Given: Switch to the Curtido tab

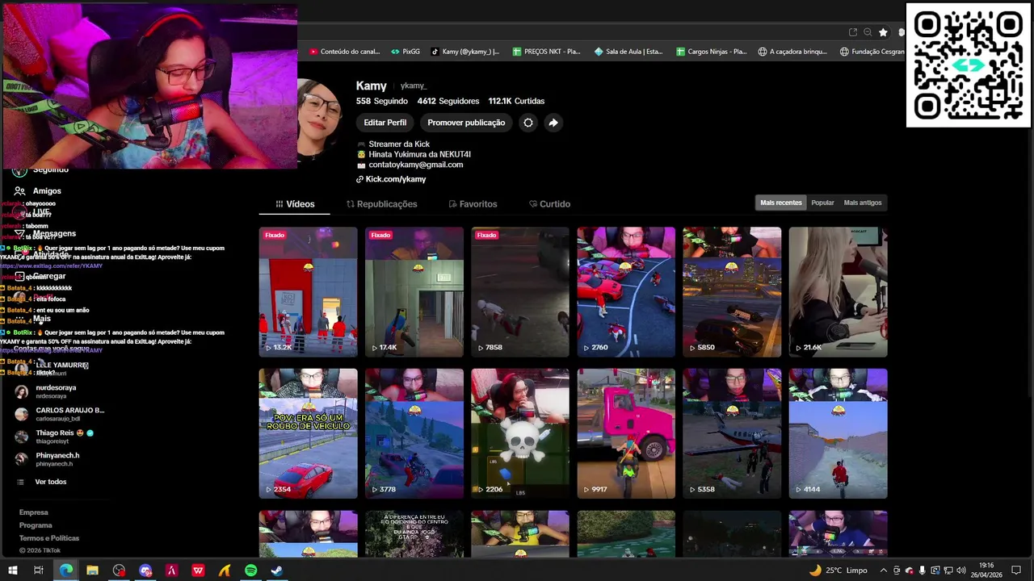Looking at the screenshot, I should (x=549, y=204).
